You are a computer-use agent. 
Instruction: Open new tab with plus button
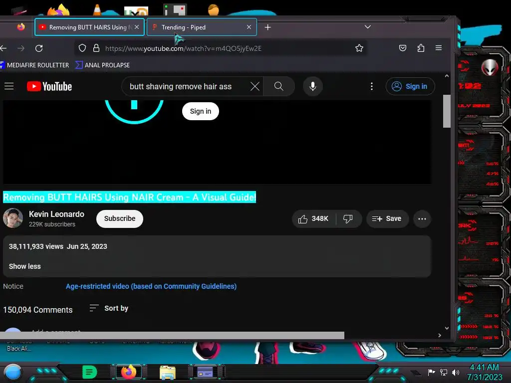coord(267,27)
